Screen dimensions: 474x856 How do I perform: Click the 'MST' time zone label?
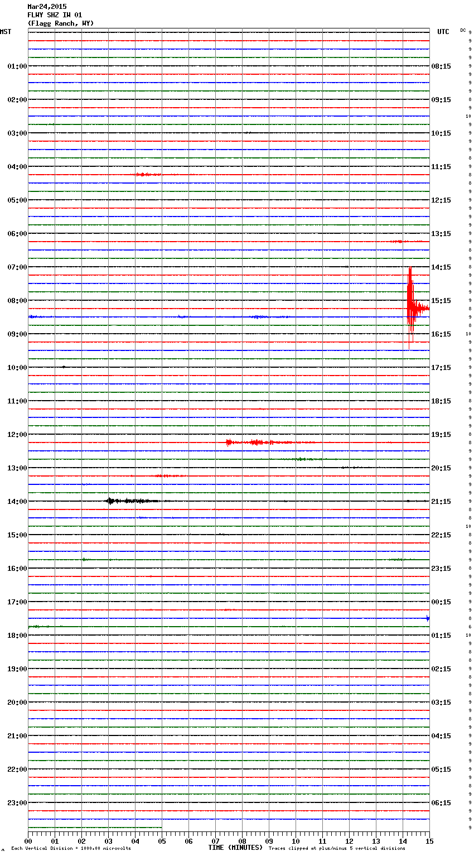(x=6, y=32)
